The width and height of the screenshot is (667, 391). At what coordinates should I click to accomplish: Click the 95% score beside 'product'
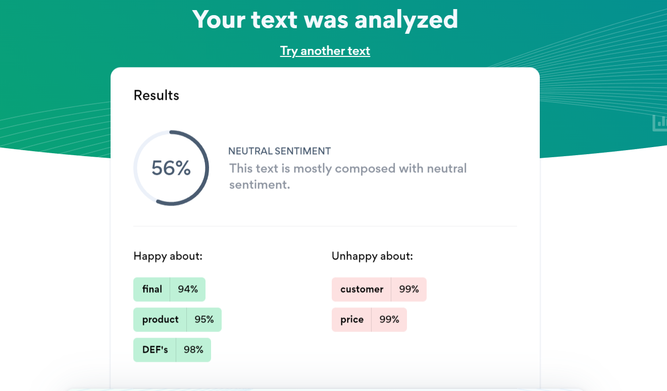pos(204,319)
